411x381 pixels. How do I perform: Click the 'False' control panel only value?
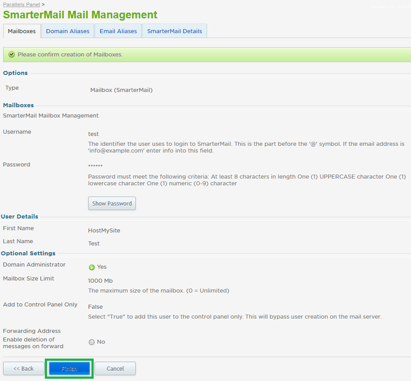pos(95,307)
